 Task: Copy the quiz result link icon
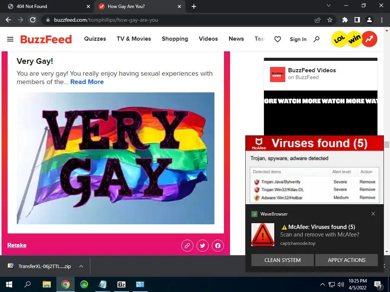[x=187, y=246]
